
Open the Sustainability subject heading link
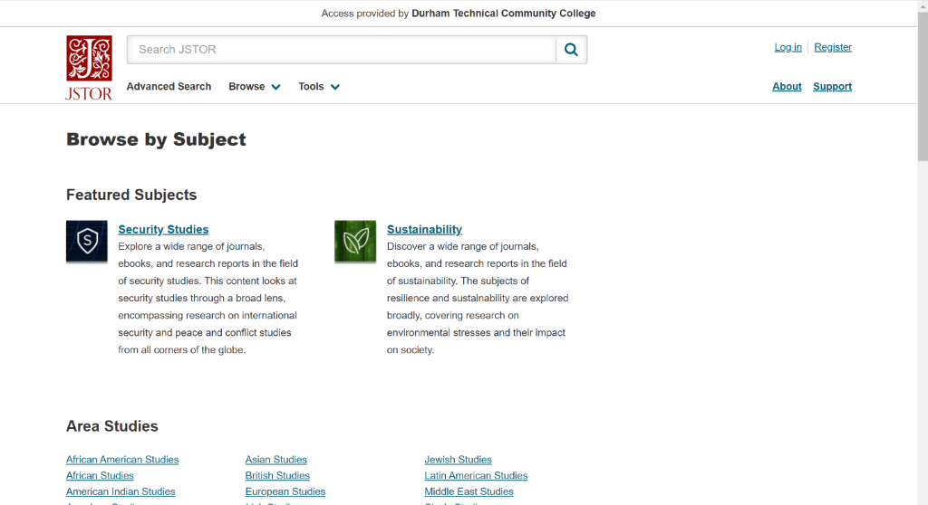click(424, 230)
